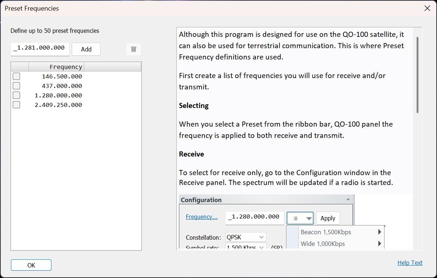Click the Frequency column header

(56, 67)
